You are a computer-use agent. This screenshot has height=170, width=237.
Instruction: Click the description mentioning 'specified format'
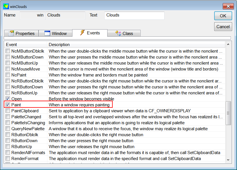pyautogui.click(x=125, y=159)
